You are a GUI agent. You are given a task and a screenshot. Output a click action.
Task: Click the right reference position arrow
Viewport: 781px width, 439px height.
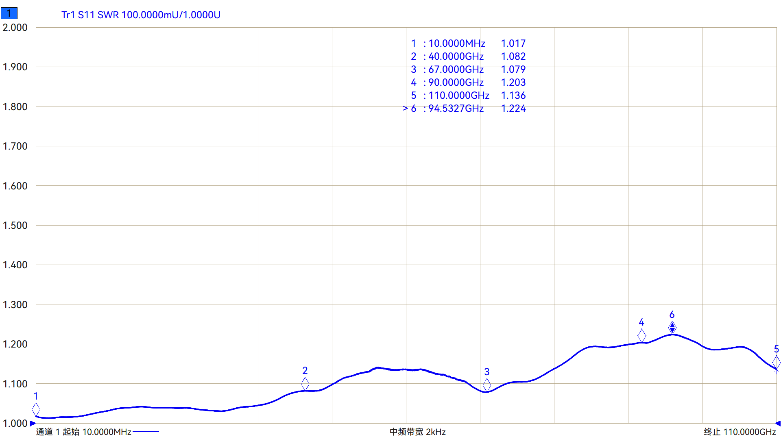pos(778,424)
